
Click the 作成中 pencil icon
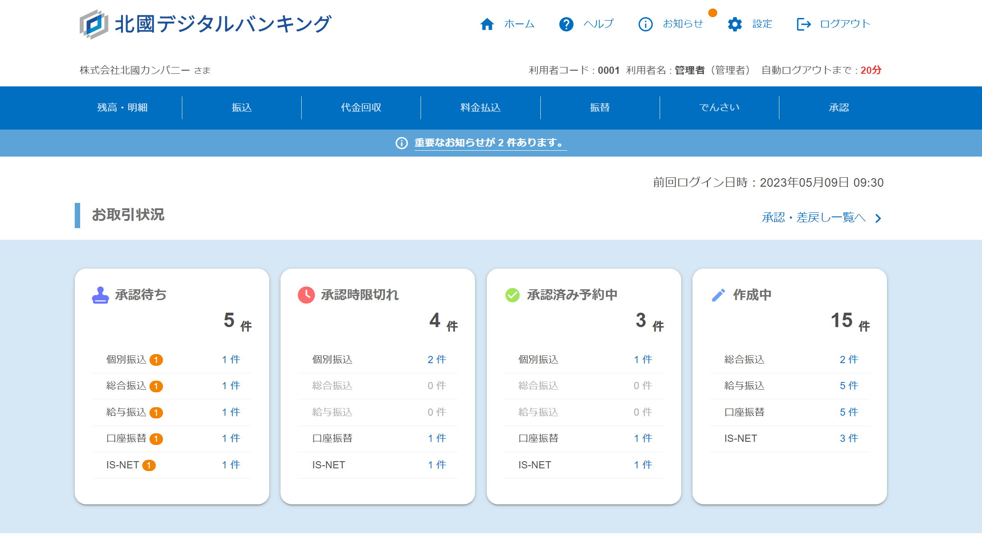(718, 295)
